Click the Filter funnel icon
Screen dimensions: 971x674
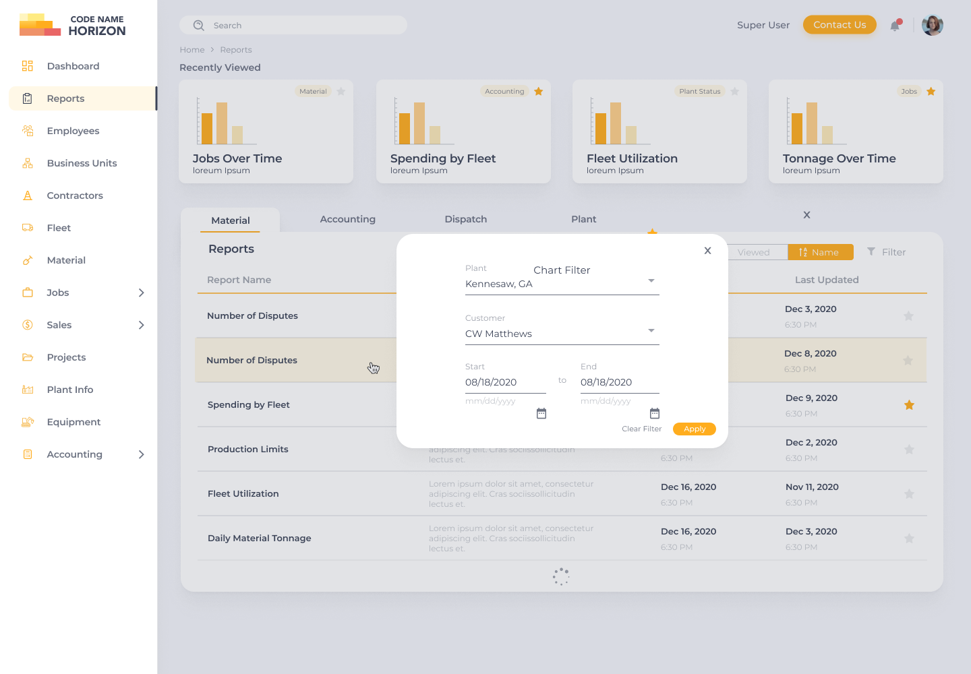point(871,251)
